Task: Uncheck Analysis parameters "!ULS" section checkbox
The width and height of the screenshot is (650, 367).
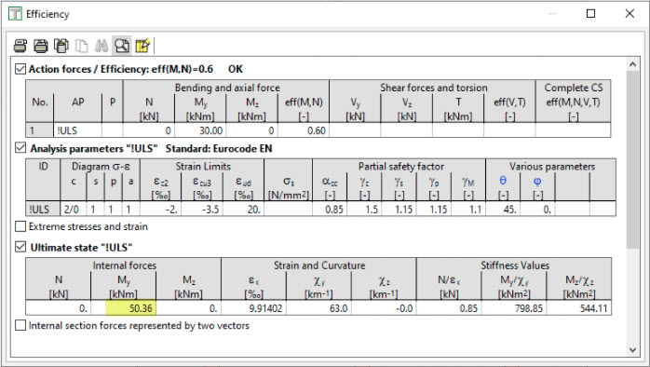Action: pyautogui.click(x=20, y=148)
